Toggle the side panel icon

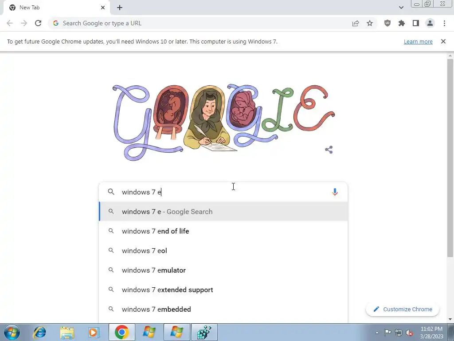point(416,23)
